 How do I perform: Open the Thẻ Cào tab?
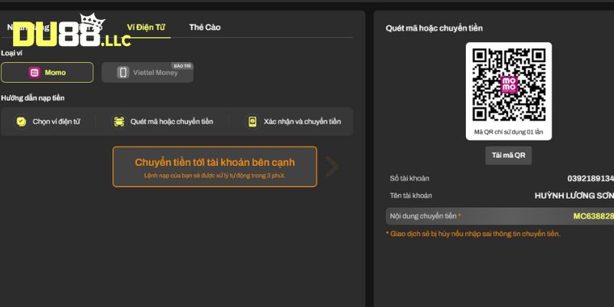pos(205,28)
